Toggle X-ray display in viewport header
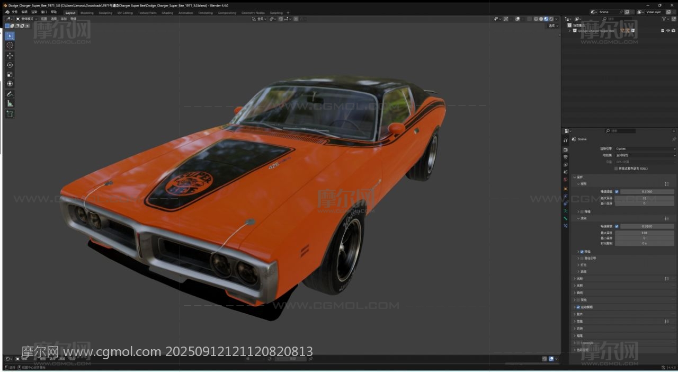This screenshot has width=678, height=372. coord(530,19)
